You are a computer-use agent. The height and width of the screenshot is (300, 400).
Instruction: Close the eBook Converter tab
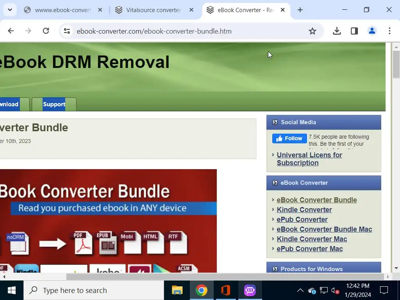(283, 10)
